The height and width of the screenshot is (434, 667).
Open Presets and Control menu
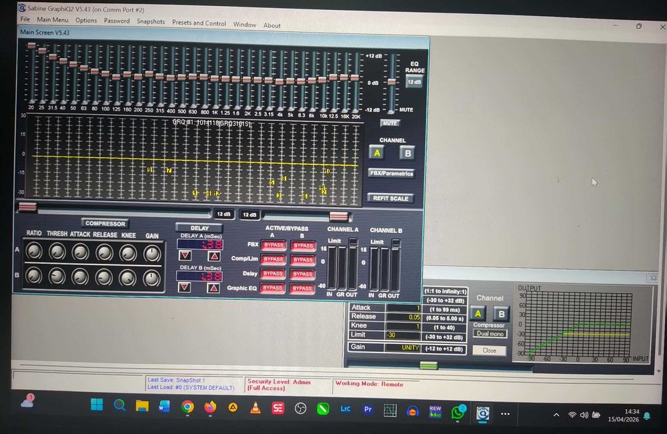(x=199, y=23)
